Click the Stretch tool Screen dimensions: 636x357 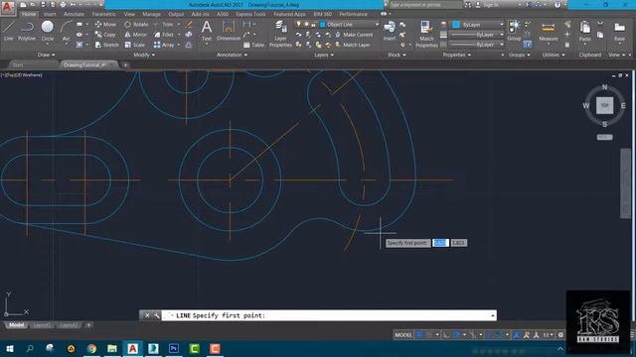(x=106, y=45)
